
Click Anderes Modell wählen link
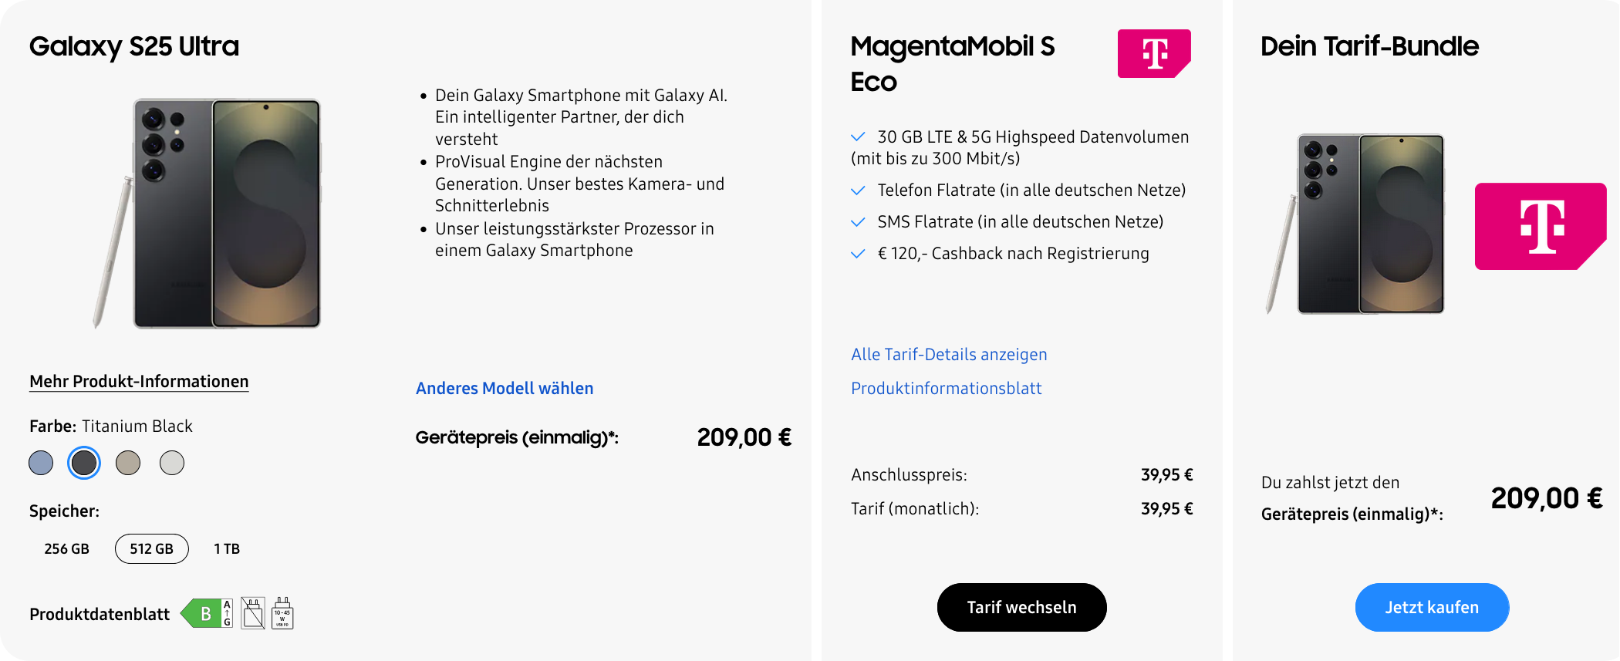[505, 389]
